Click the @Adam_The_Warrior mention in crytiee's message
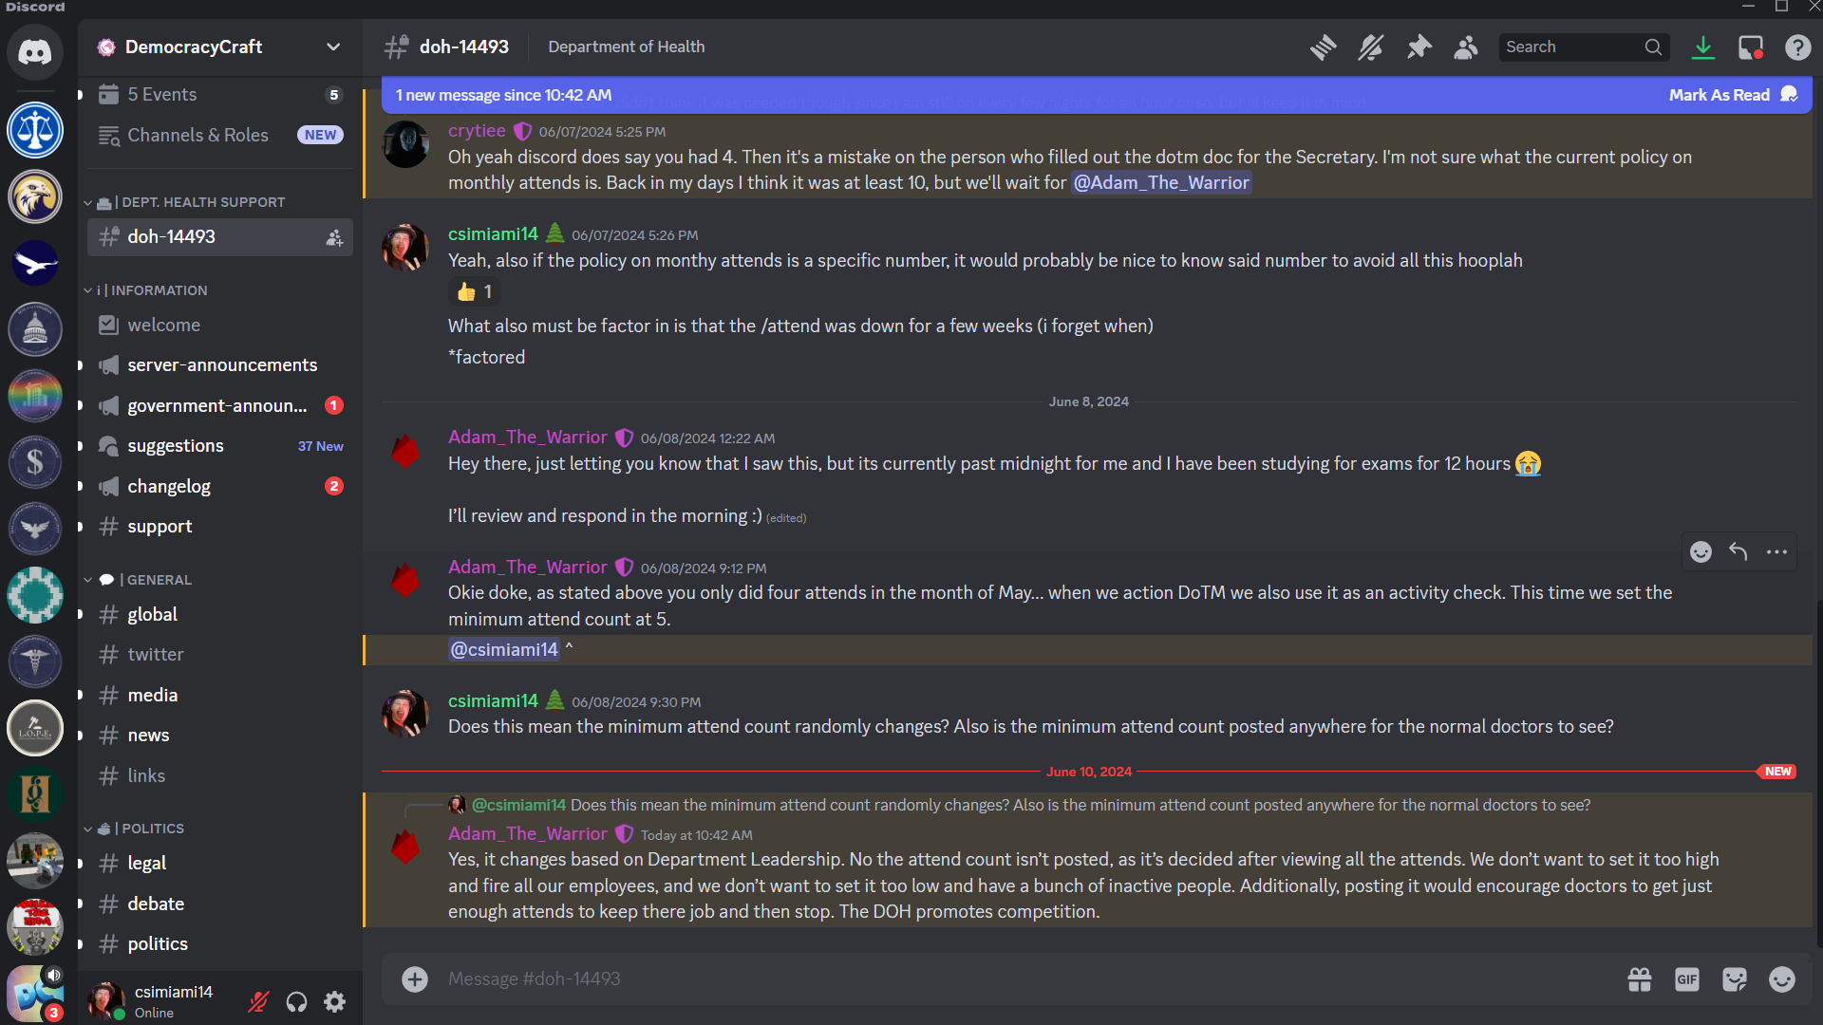The height and width of the screenshot is (1025, 1823). pyautogui.click(x=1161, y=182)
